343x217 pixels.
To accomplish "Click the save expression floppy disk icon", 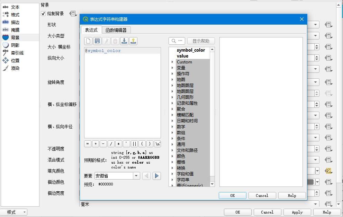I will pyautogui.click(x=97, y=41).
